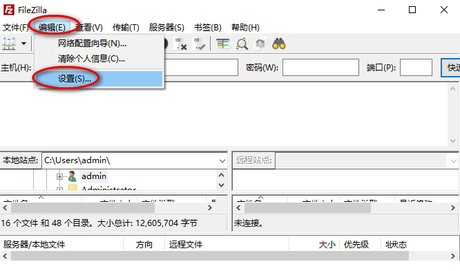Click remote file list horizontal scrollbar thumb
The width and height of the screenshot is (460, 271).
[307, 208]
